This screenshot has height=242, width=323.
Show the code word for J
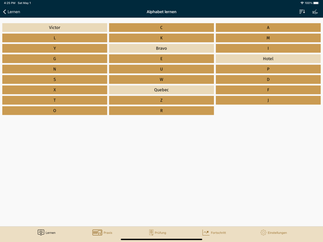pos(268,100)
